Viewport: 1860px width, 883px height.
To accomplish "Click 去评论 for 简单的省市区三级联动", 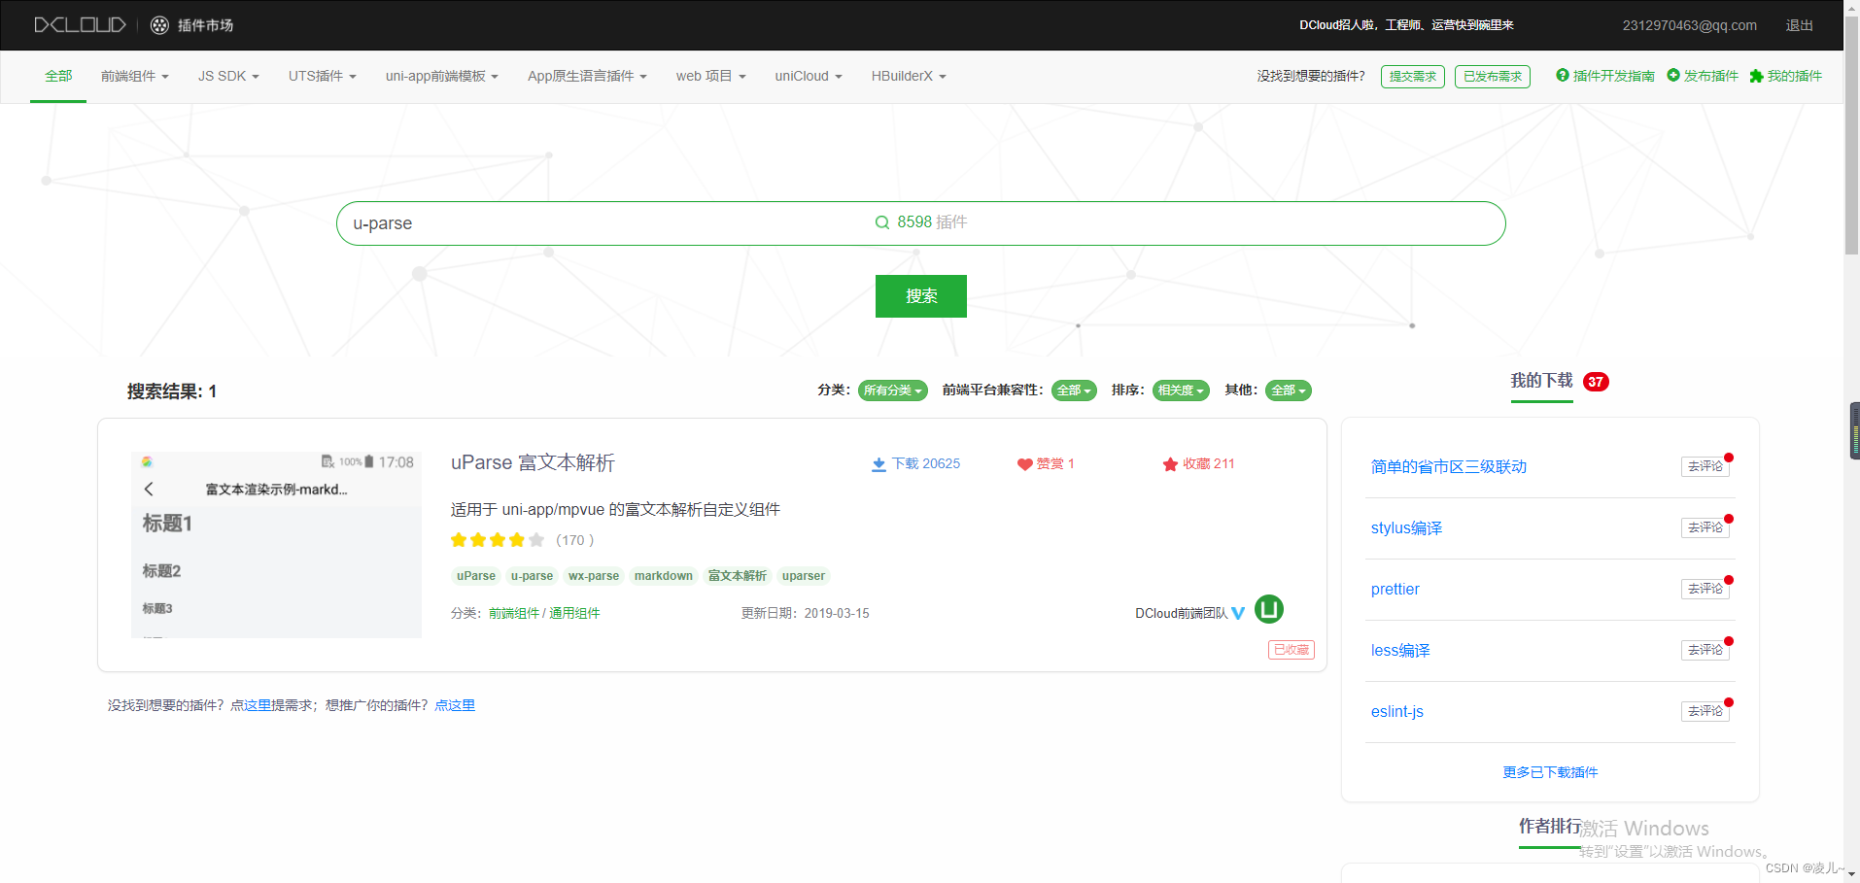I will [1705, 466].
